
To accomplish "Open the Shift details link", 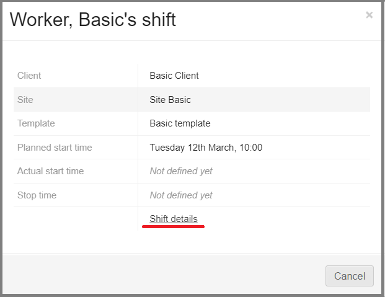I will pyautogui.click(x=174, y=219).
